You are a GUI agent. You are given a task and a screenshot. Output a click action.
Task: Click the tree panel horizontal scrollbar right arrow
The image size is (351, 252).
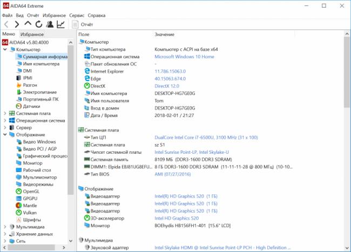(64, 248)
